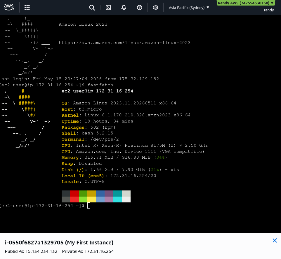Click the CPU Intel Xeon Platinum line
This screenshot has width=281, height=259.
coord(135,145)
